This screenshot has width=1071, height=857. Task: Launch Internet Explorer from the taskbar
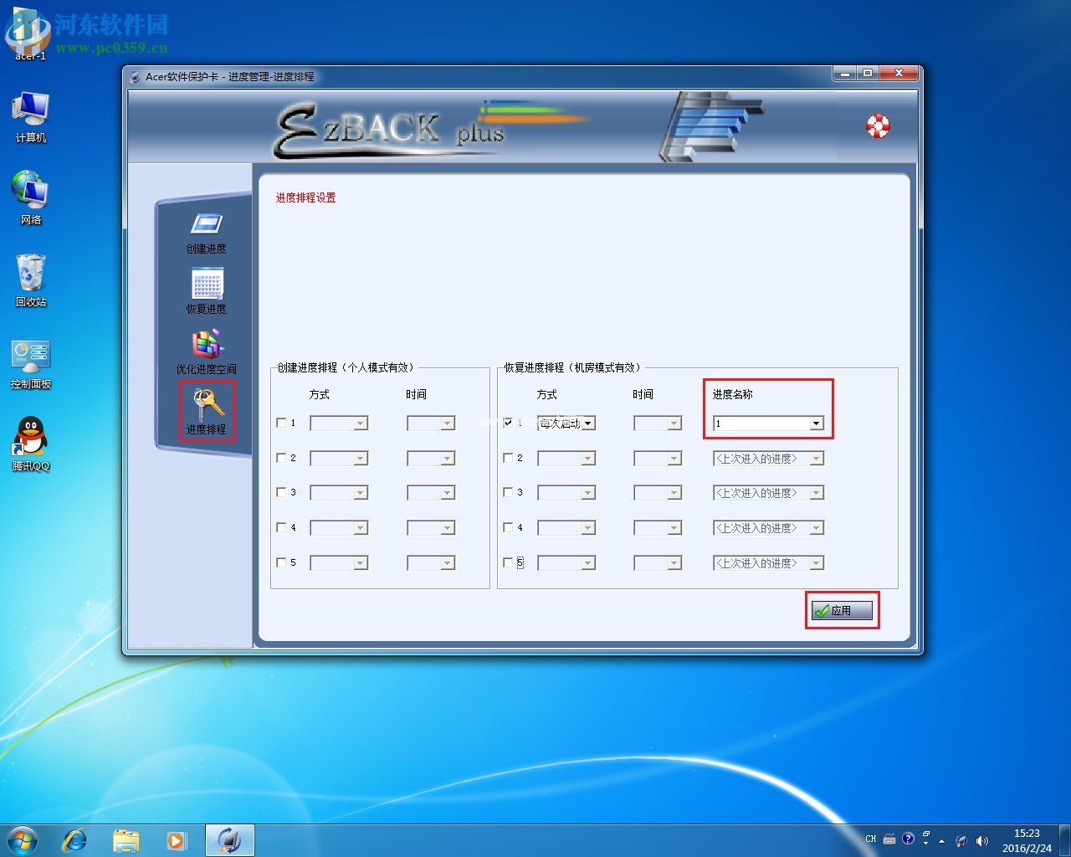[75, 839]
